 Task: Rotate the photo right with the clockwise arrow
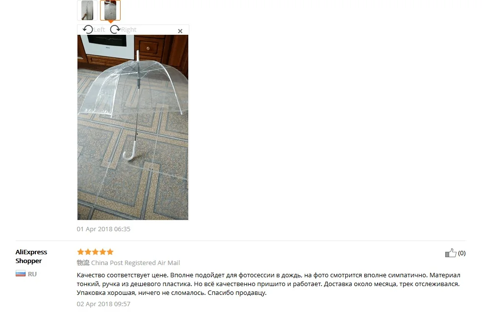115,29
